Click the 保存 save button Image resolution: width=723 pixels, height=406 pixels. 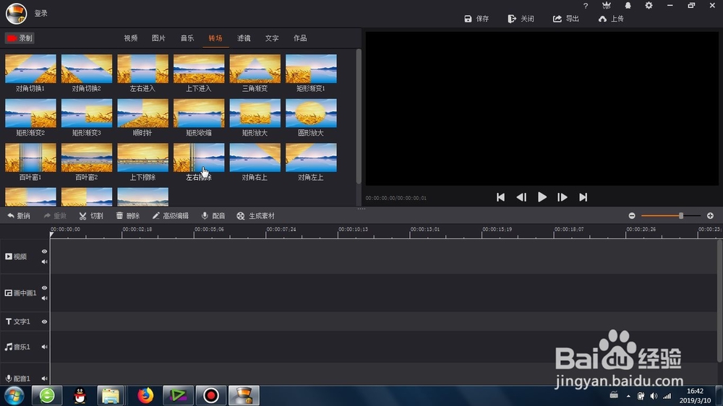(476, 19)
